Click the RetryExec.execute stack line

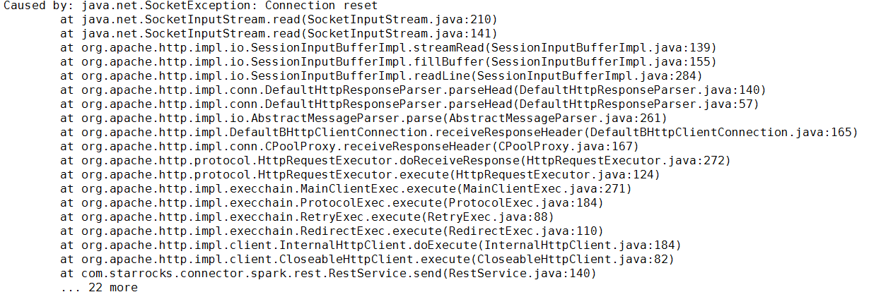[307, 217]
